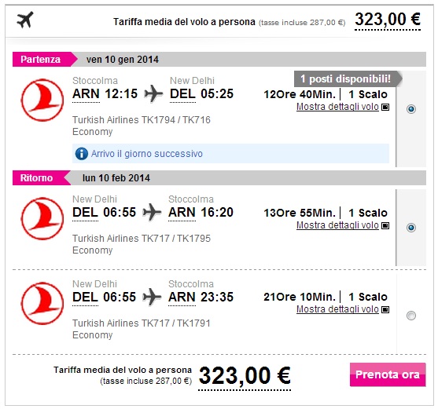Expand flight details icon for departure flight
This screenshot has height=409, width=438.
pyautogui.click(x=385, y=107)
